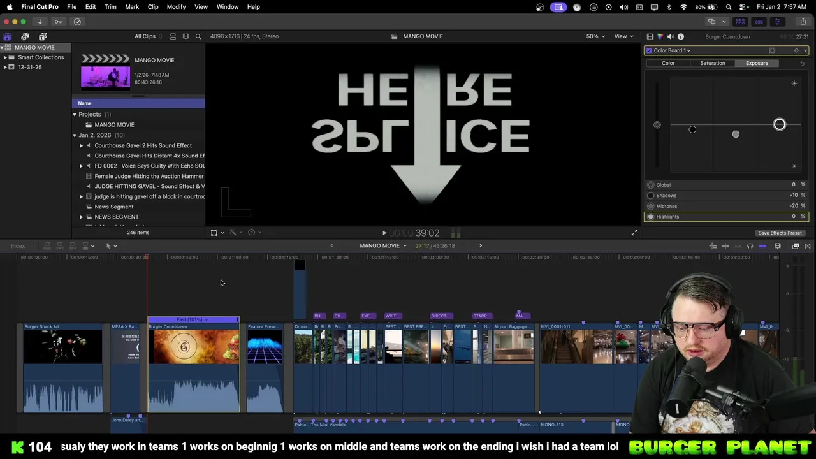
Task: Show the Video inspector tab icon
Action: [650, 36]
